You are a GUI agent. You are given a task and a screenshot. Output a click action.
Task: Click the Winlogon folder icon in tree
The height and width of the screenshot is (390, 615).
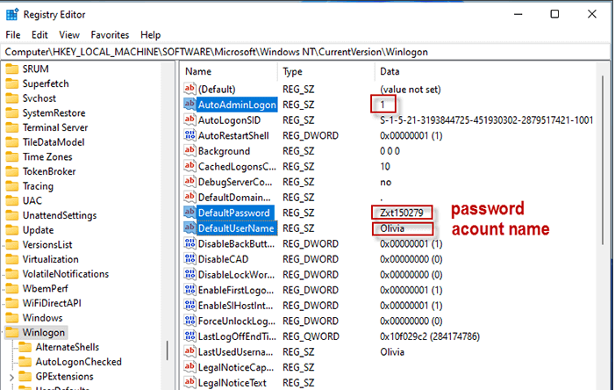pos(11,332)
